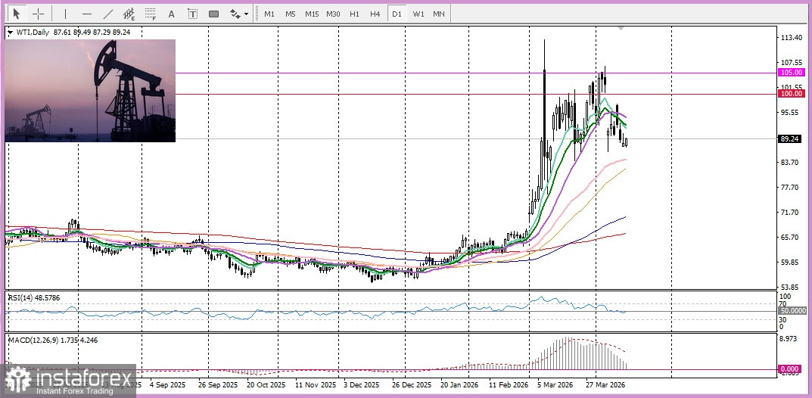Expand the WTI,Daily chart title arrow

[9, 33]
